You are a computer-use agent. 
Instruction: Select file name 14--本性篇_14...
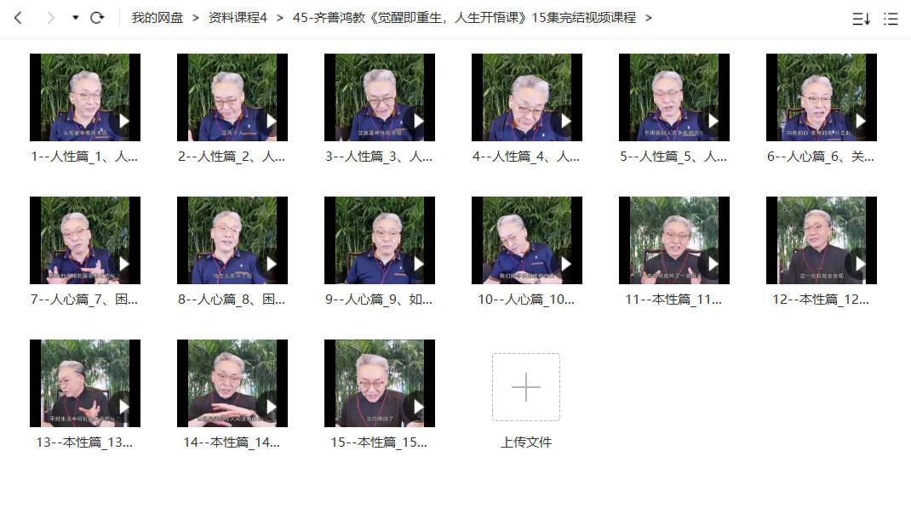[232, 442]
